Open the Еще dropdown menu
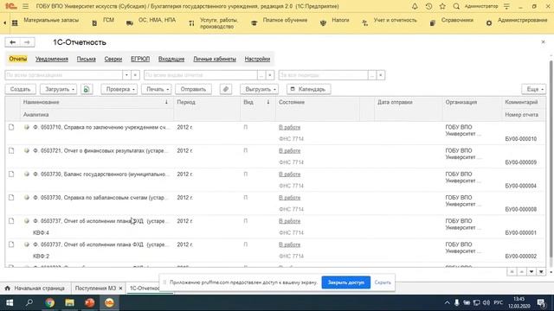554x311 pixels. (533, 89)
